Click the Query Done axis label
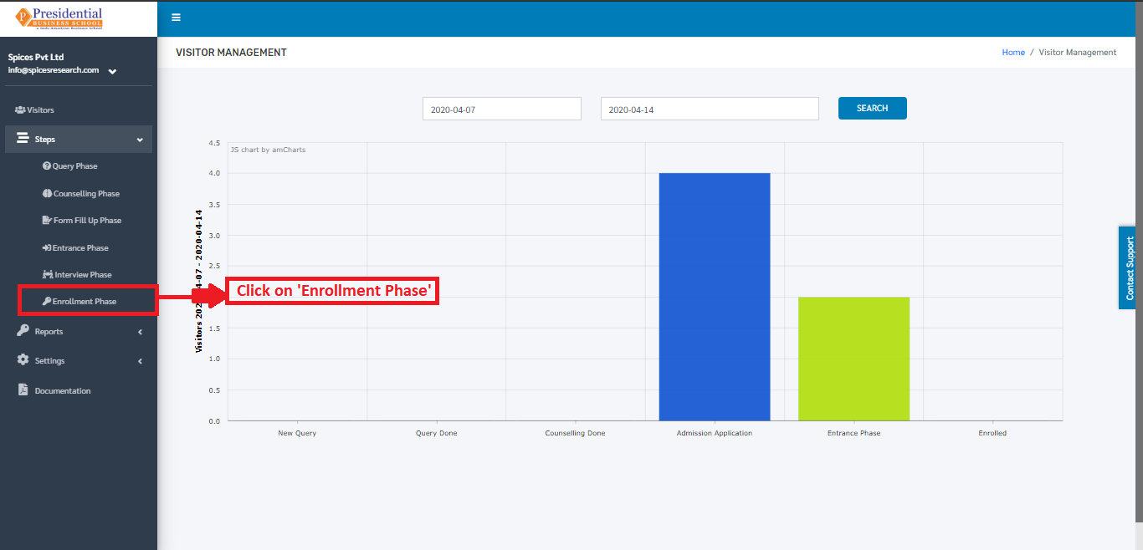This screenshot has height=550, width=1143. (x=437, y=433)
